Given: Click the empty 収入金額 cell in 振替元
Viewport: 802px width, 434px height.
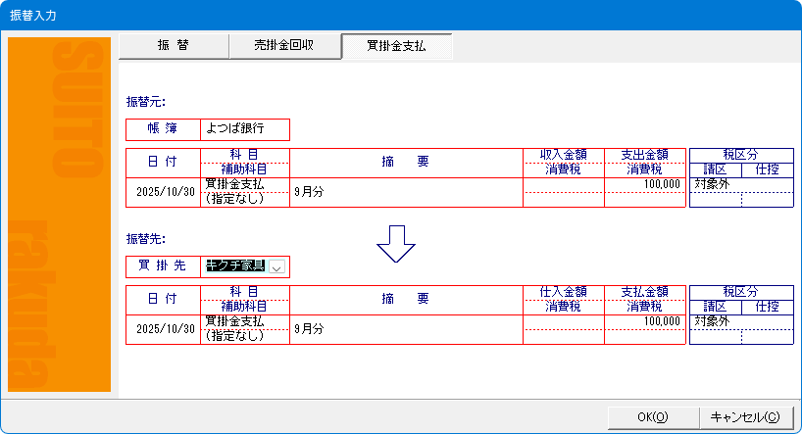Looking at the screenshot, I should point(563,184).
